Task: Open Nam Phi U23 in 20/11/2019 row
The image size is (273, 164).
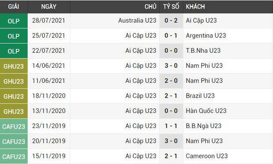Action: pos(204,141)
